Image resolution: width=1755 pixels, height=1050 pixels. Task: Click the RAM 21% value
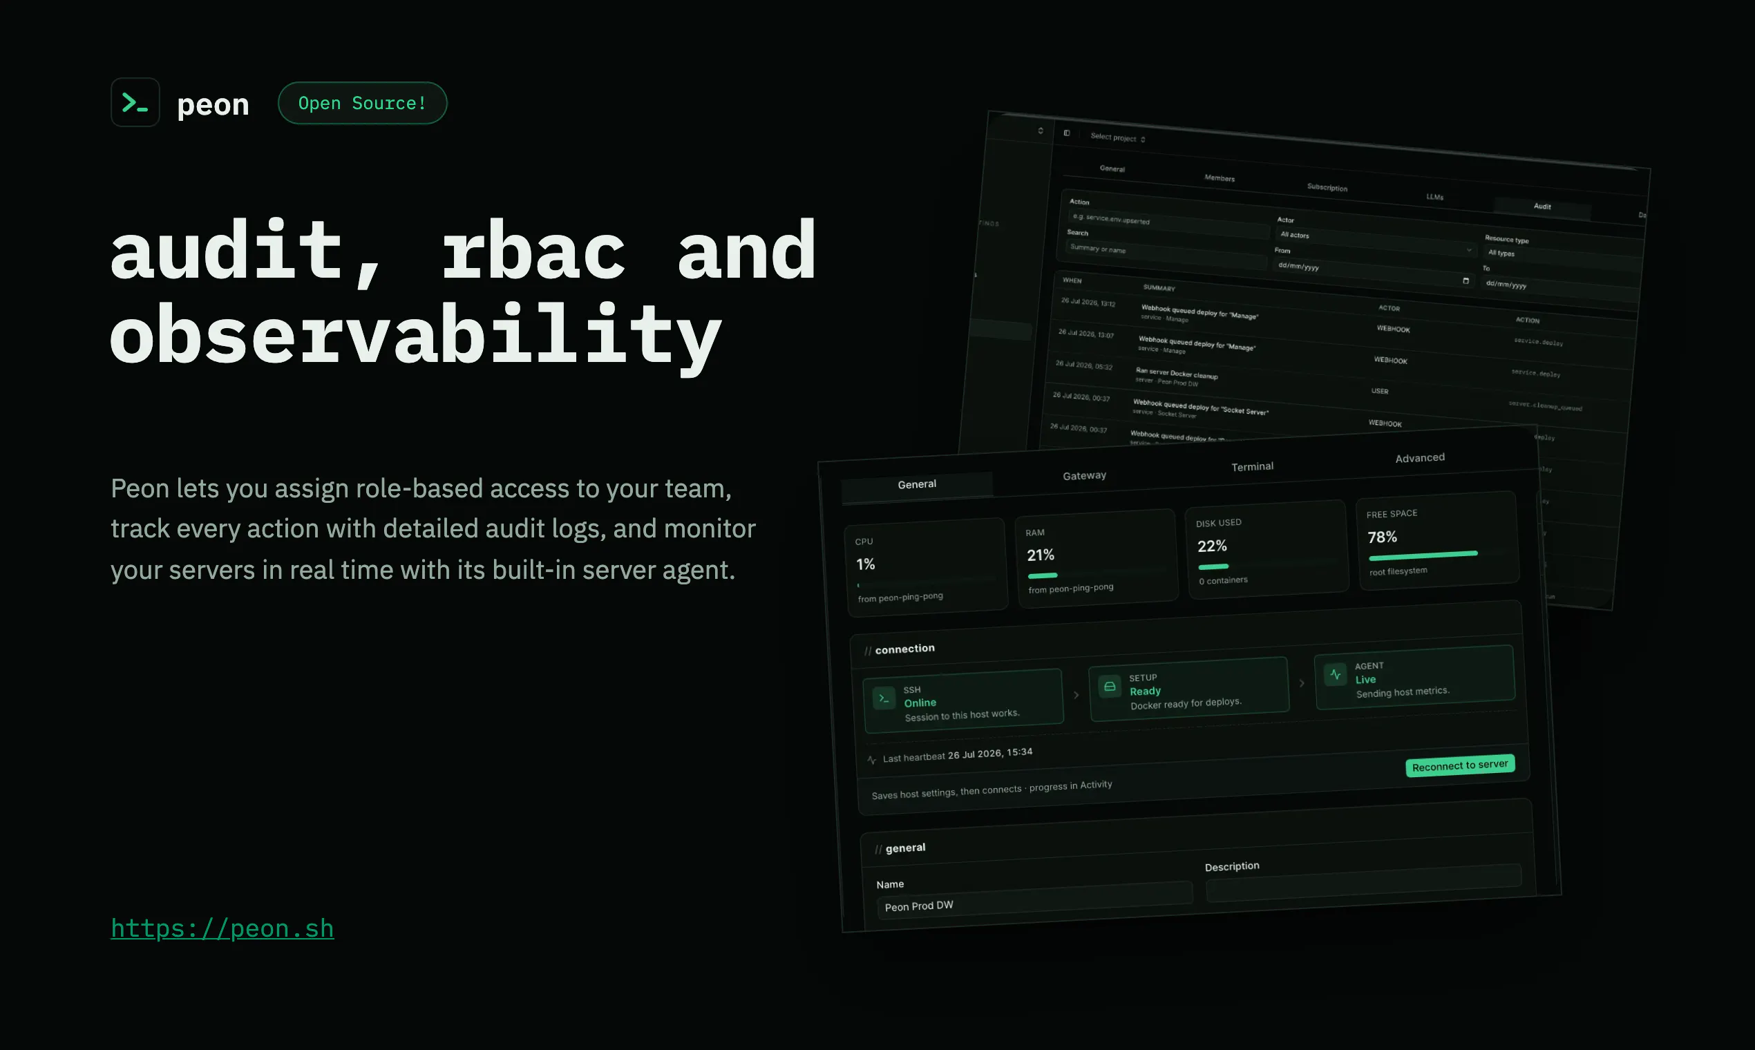(x=1041, y=555)
